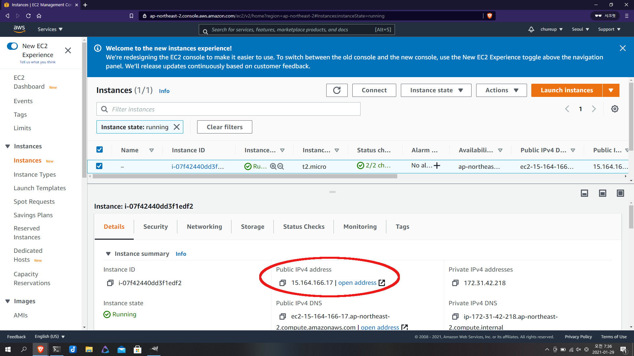This screenshot has height=356, width=634.
Task: Uncheck the i-07f42440dd3f row checkbox
Action: point(99,166)
